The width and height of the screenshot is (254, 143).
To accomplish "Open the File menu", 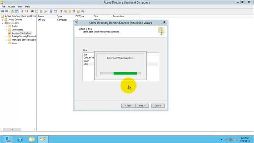I will (4, 6).
